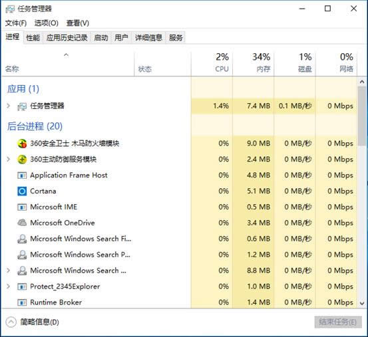The height and width of the screenshot is (337, 368).
Task: Expand the 360主动防御服务模块 row
Action: point(9,160)
